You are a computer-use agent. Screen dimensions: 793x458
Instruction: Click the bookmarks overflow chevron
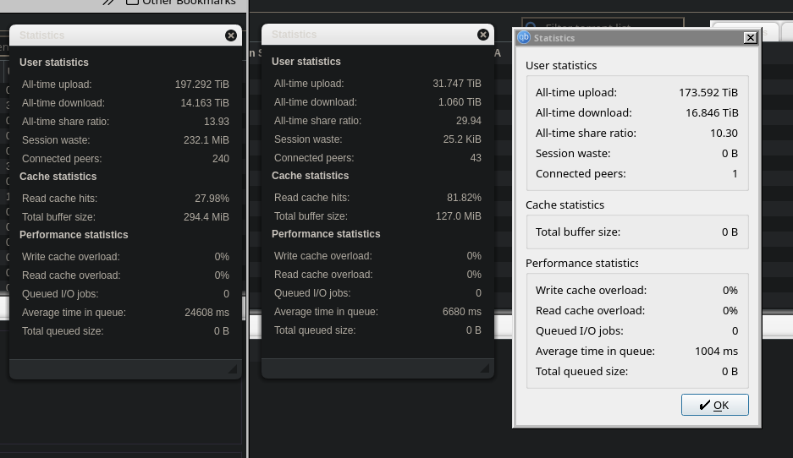[108, 2]
